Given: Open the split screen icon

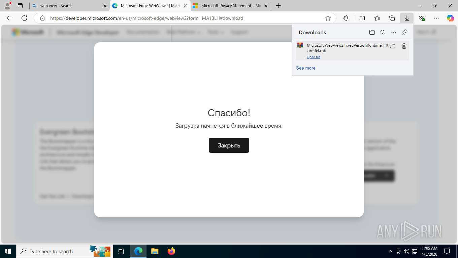Looking at the screenshot, I should point(362,18).
